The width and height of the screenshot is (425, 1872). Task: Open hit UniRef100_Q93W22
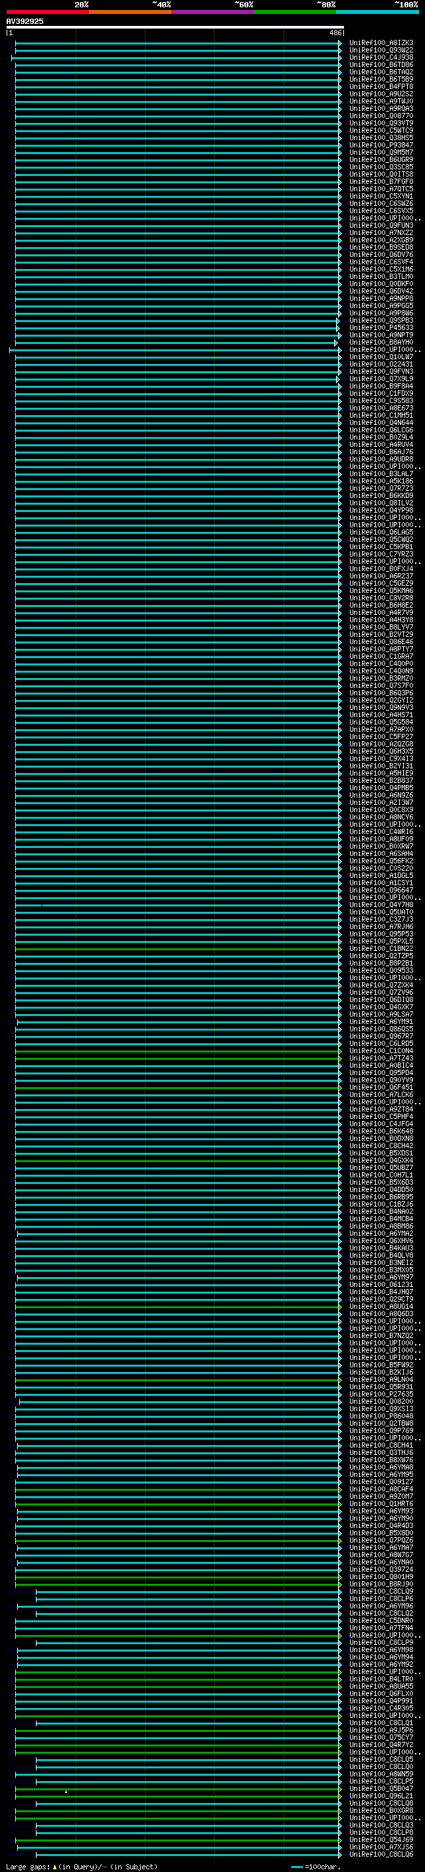coord(381,50)
